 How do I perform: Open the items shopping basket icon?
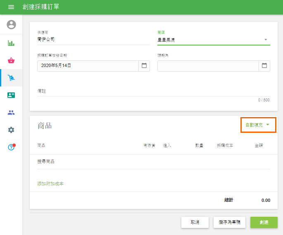[x=11, y=60]
